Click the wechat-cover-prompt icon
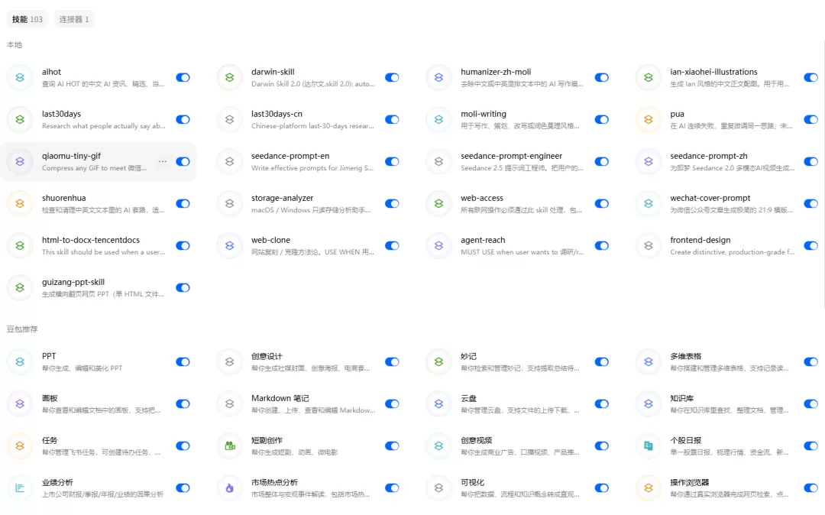 pos(649,203)
